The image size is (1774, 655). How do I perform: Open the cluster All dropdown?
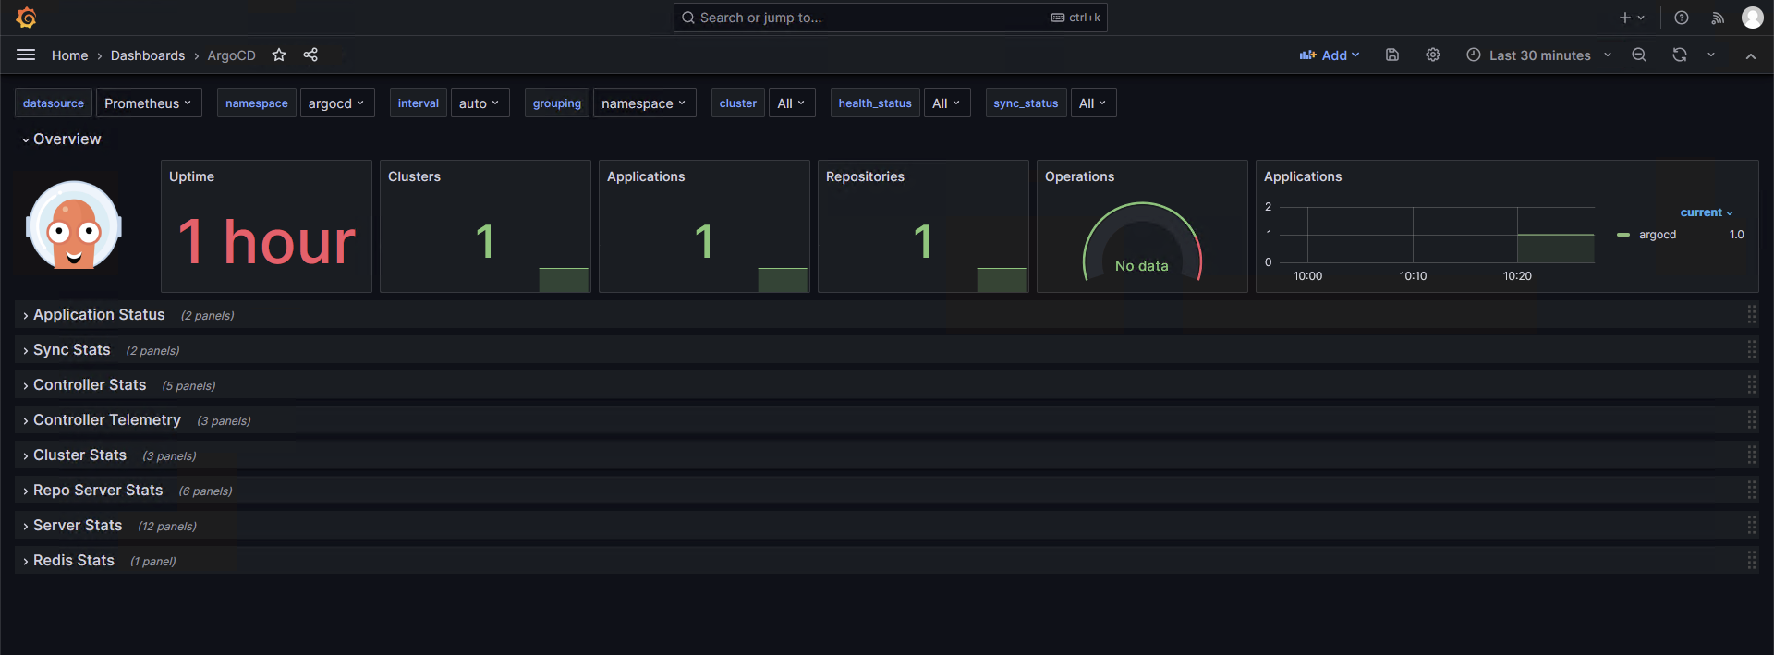[792, 103]
